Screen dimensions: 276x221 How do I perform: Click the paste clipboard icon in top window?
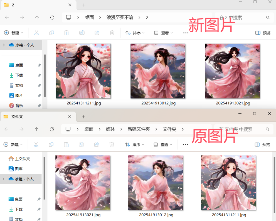pos(67,33)
